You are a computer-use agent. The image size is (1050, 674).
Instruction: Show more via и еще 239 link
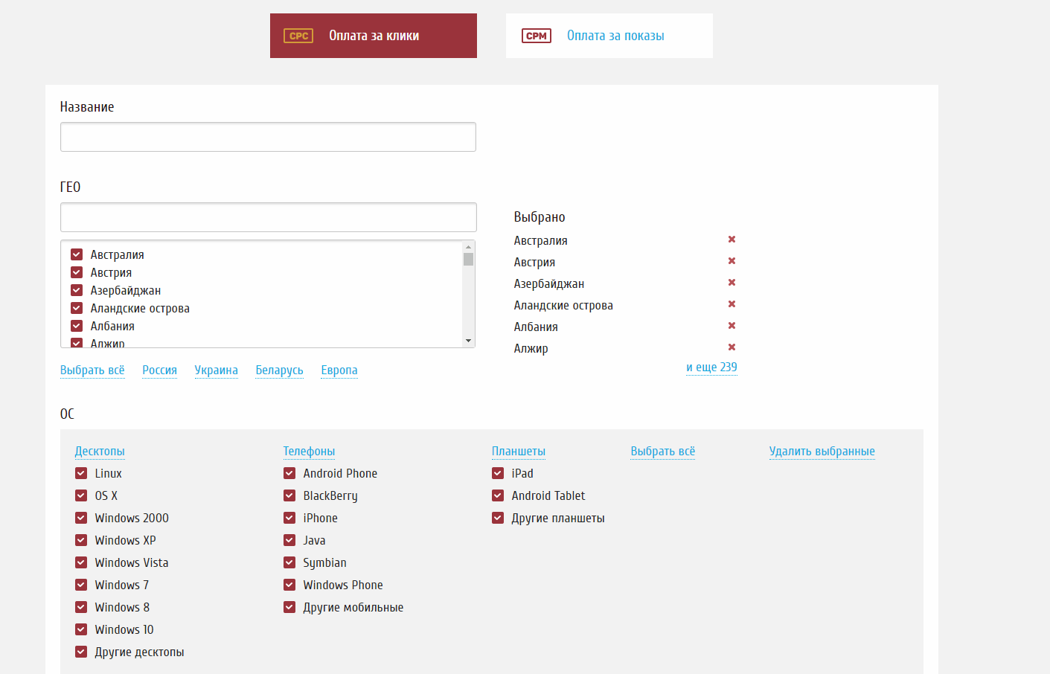click(711, 368)
